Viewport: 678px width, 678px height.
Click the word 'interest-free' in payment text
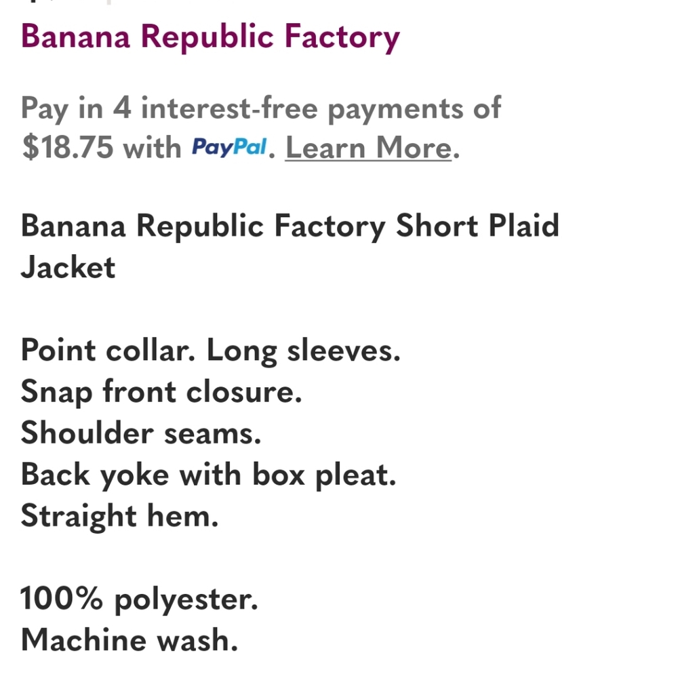230,107
